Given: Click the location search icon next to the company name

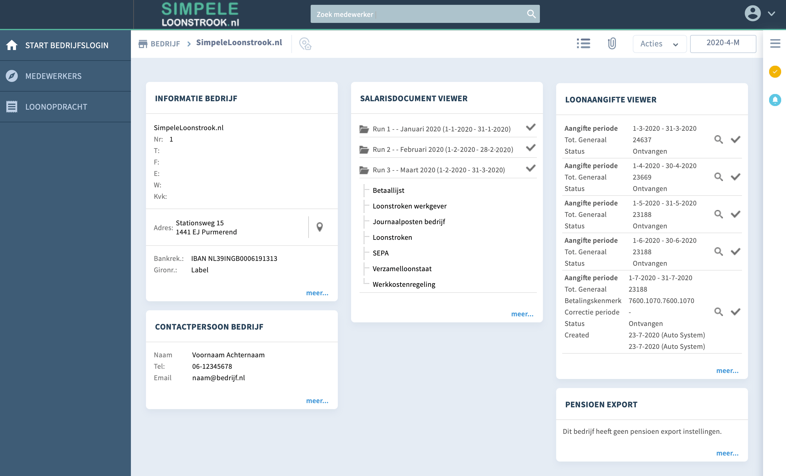Looking at the screenshot, I should (305, 44).
